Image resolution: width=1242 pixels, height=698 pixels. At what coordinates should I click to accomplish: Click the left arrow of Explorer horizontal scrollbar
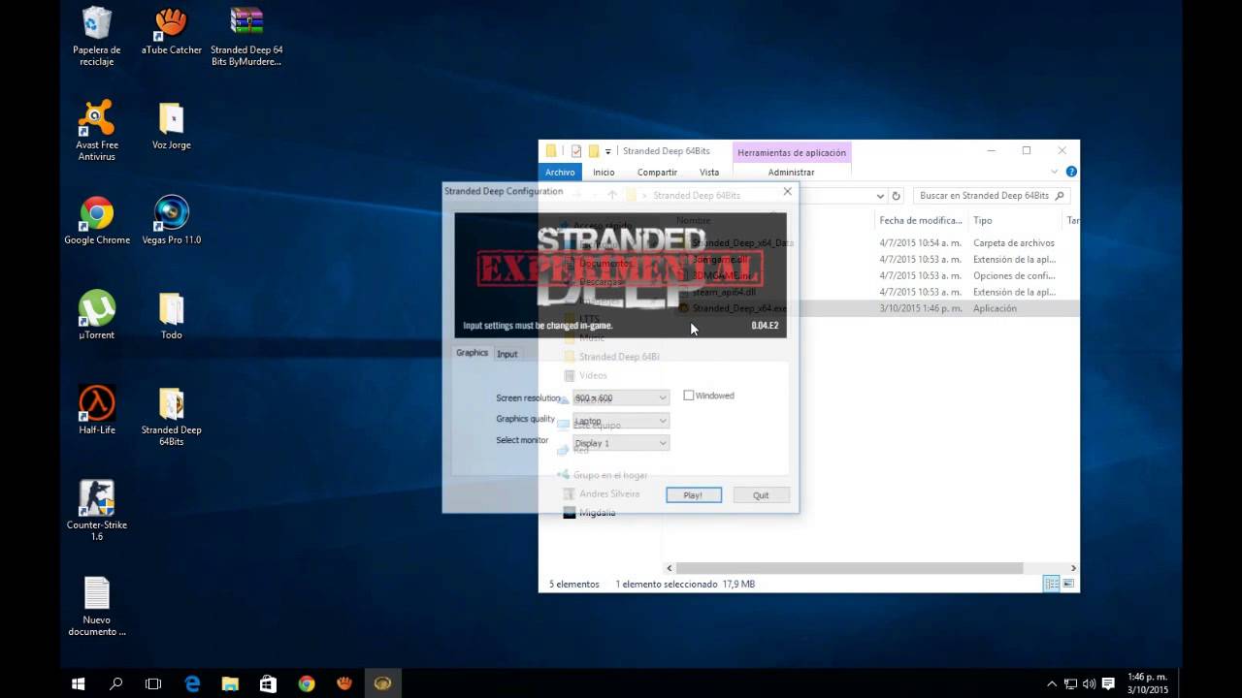(x=670, y=568)
